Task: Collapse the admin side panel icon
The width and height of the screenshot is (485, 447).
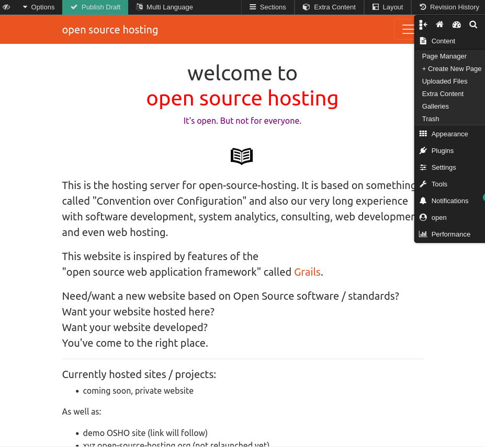Action: (x=423, y=25)
